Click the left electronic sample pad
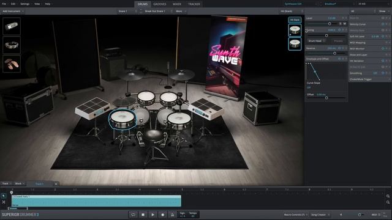The width and height of the screenshot is (392, 220). (92, 108)
